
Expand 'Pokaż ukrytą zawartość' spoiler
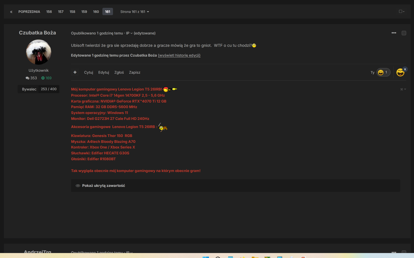pos(236,186)
